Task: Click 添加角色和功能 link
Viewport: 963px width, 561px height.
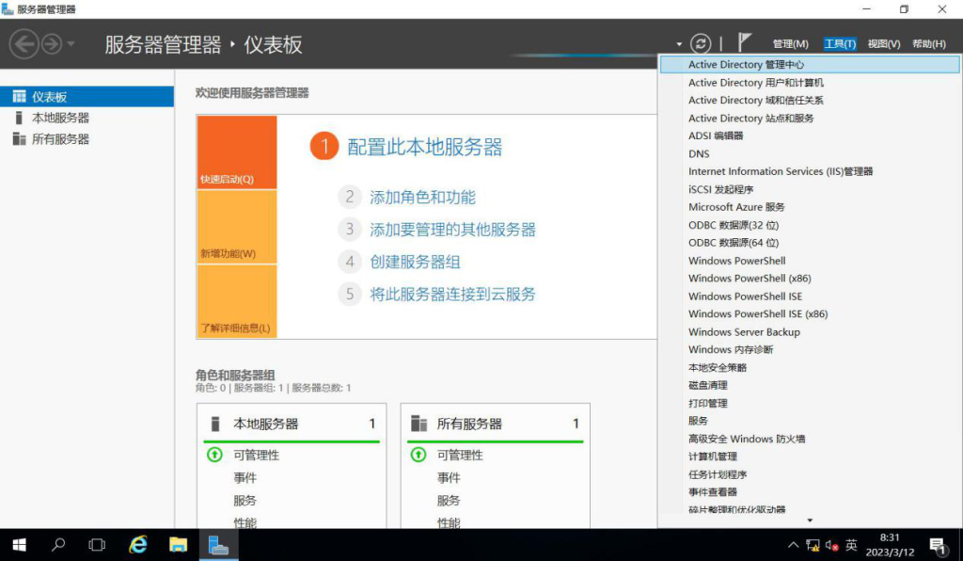Action: (x=422, y=198)
